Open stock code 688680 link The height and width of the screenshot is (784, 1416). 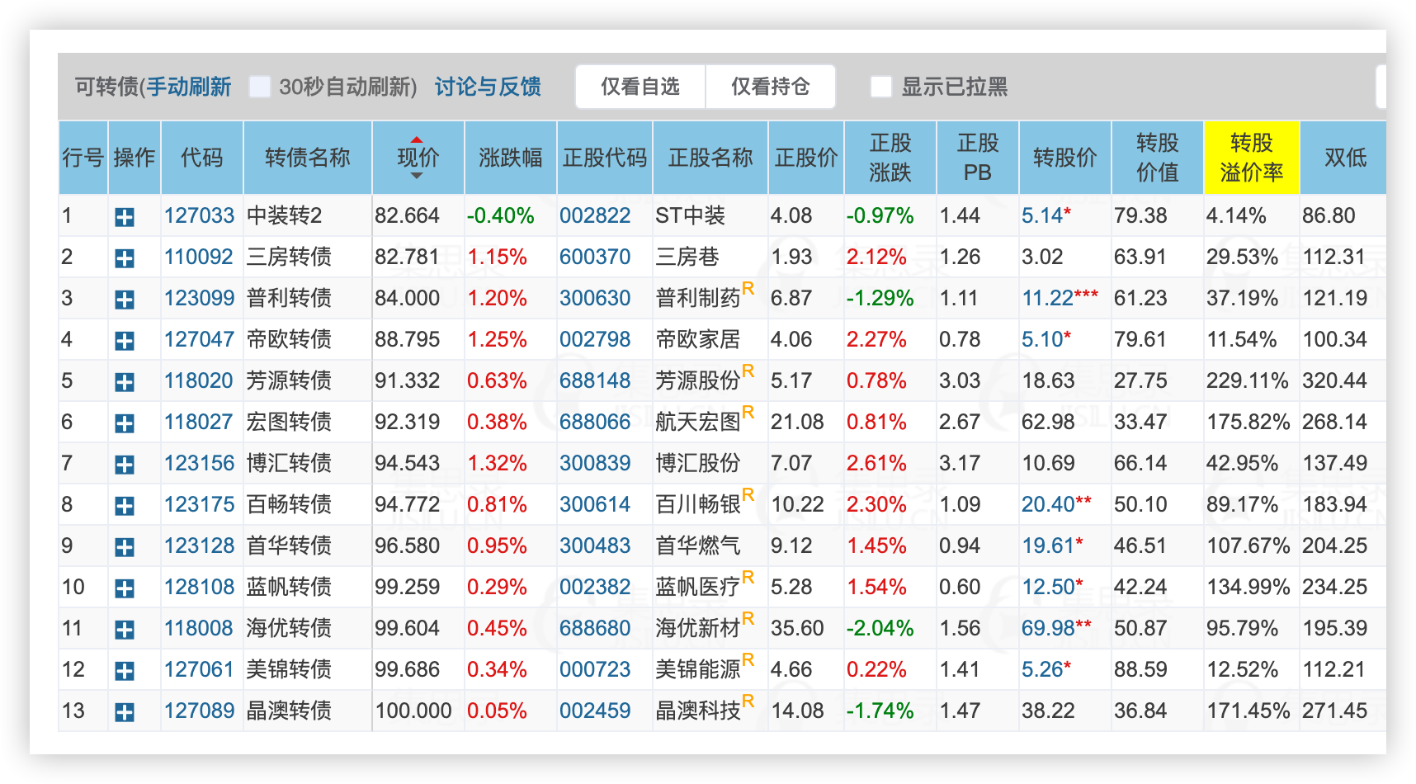[595, 629]
